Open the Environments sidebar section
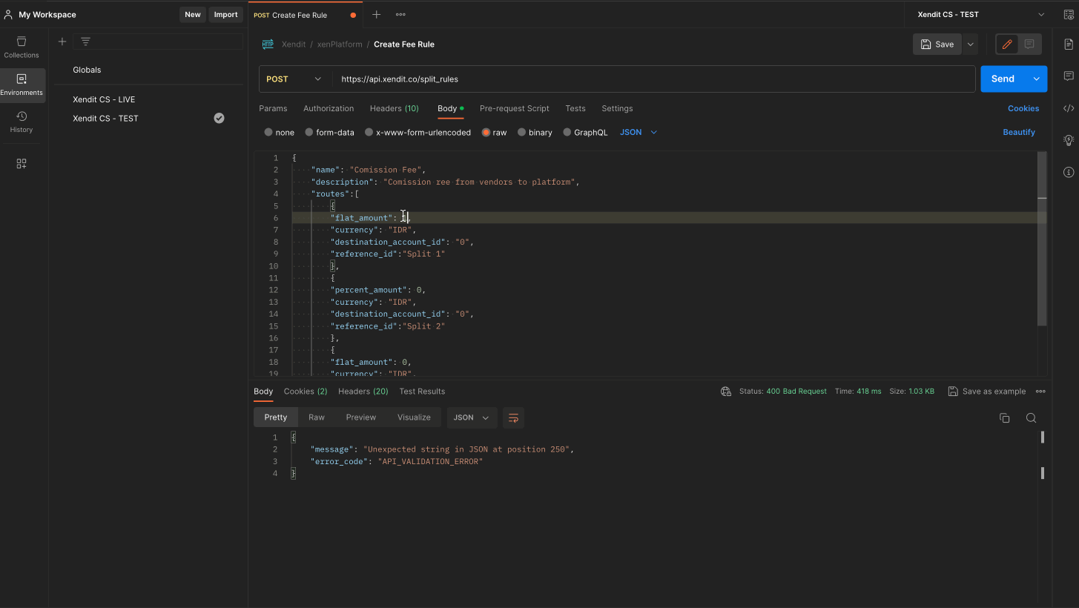The height and width of the screenshot is (608, 1079). pyautogui.click(x=22, y=85)
